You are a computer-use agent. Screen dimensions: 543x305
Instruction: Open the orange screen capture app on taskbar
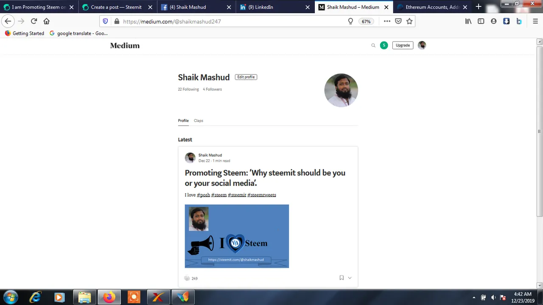[x=134, y=297]
